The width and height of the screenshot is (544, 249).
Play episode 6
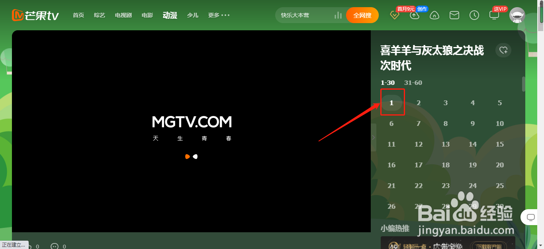tap(391, 124)
